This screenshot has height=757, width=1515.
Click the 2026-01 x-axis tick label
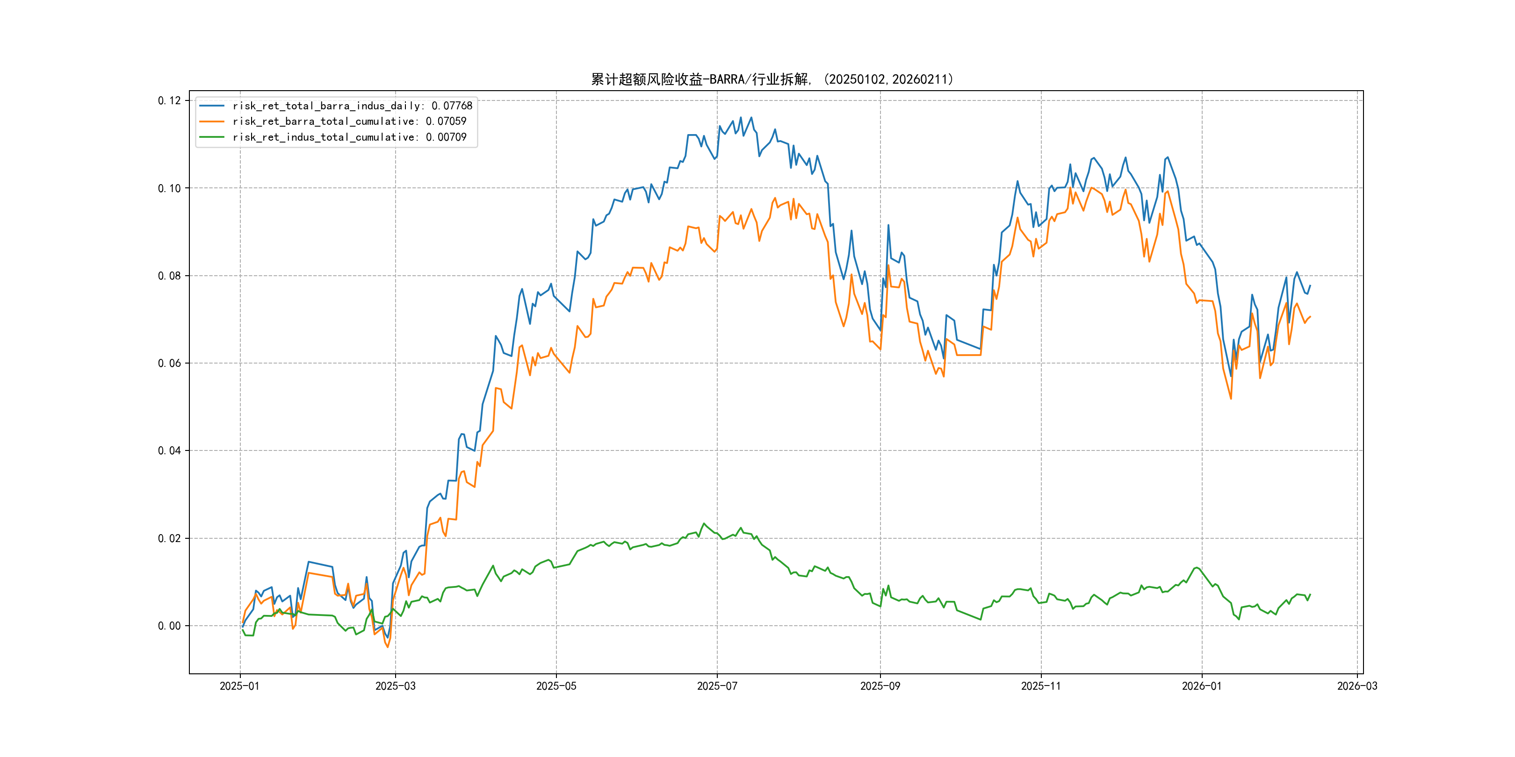[1202, 686]
